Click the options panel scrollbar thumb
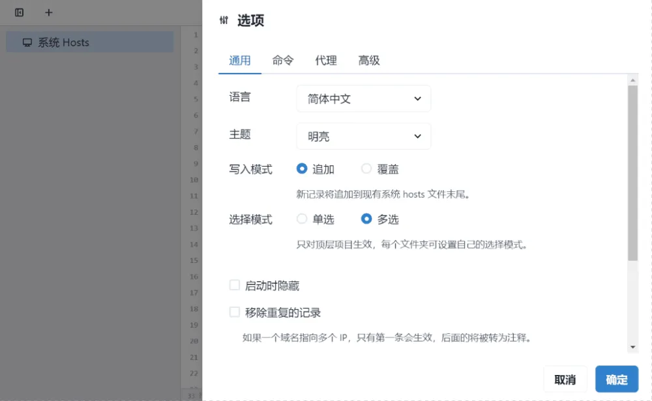This screenshot has width=652, height=401. click(633, 173)
